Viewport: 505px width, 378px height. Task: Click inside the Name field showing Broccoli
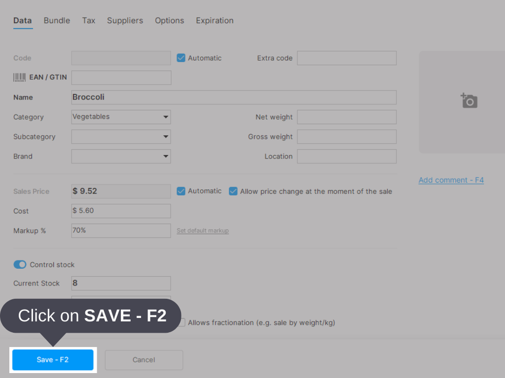pos(234,97)
